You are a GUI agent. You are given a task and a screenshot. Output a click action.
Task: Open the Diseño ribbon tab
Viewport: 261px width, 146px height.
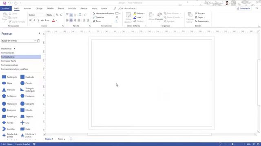pos(50,9)
